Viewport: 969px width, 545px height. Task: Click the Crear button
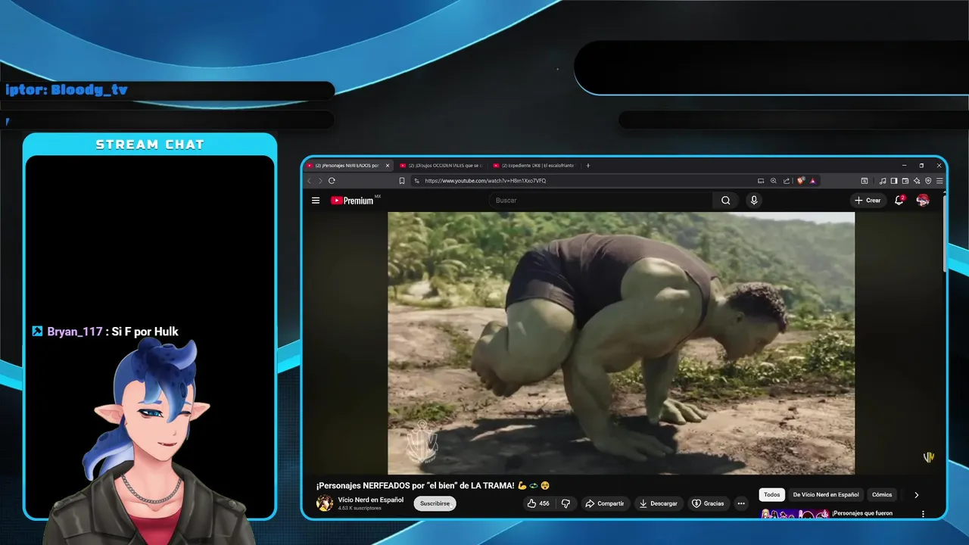coord(868,201)
